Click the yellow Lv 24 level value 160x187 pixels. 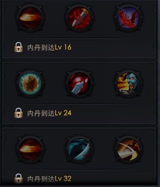(63, 113)
